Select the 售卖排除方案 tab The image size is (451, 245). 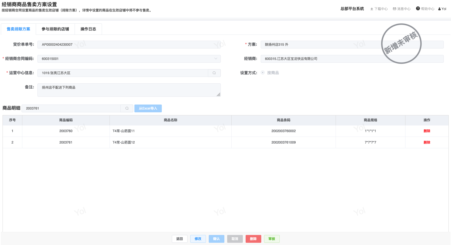click(x=18, y=29)
